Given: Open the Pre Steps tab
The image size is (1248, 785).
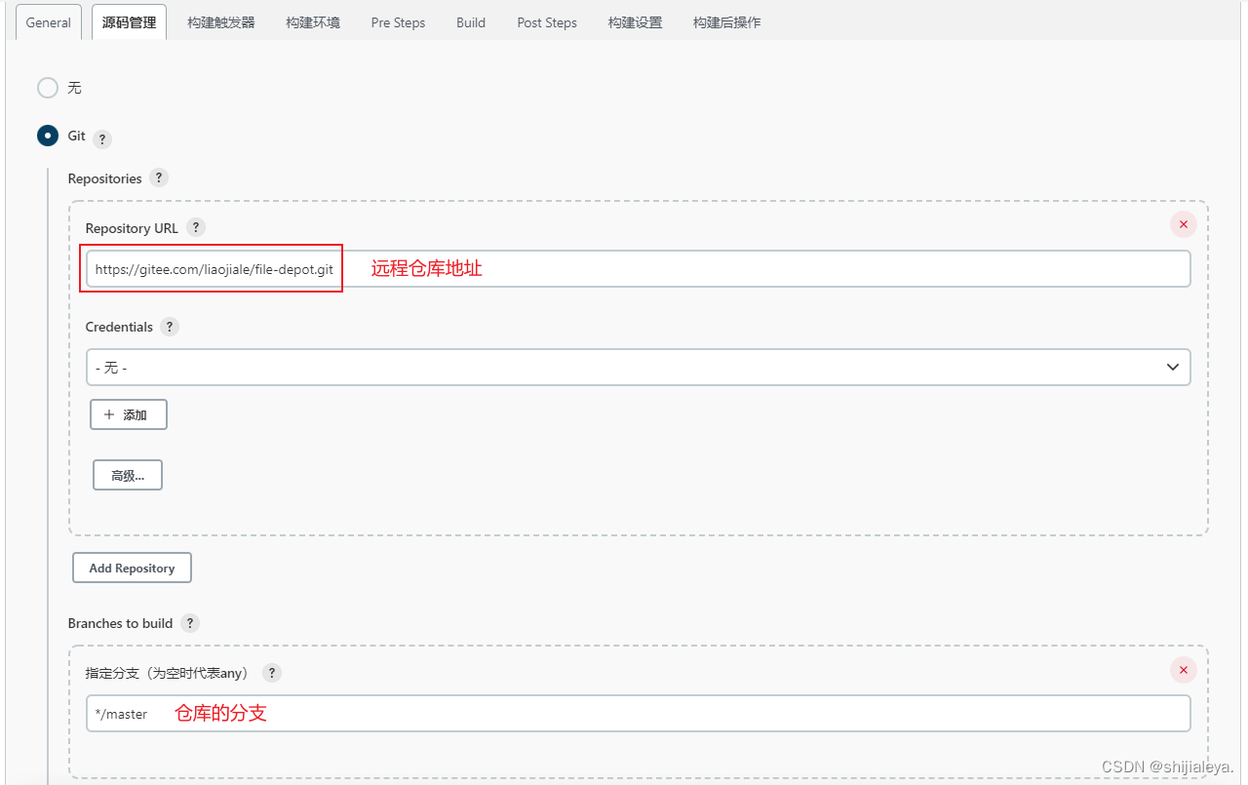Looking at the screenshot, I should pyautogui.click(x=398, y=22).
